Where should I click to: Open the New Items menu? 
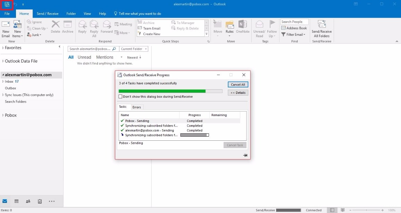(x=17, y=29)
